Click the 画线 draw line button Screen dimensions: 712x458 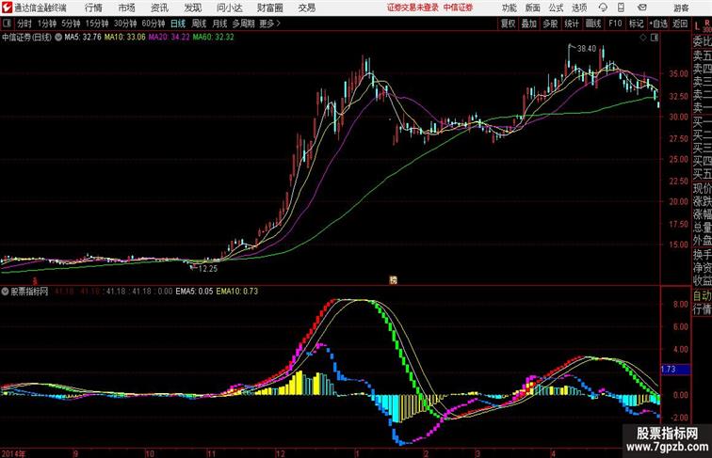(593, 24)
